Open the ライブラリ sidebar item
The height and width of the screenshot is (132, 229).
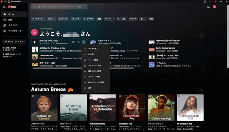pyautogui.click(x=14, y=25)
